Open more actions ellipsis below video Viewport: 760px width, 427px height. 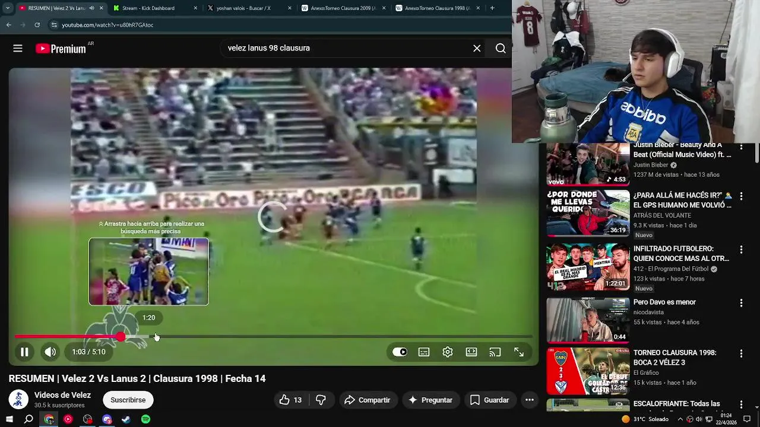530,400
